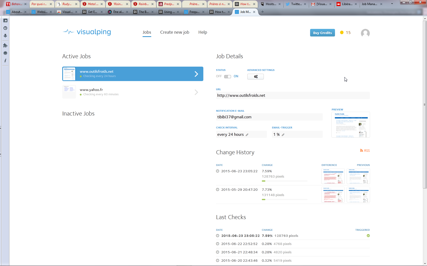Click the 7.73% change progress bar

(285, 199)
